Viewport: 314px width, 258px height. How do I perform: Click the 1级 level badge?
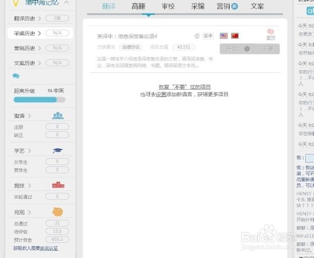click(57, 18)
